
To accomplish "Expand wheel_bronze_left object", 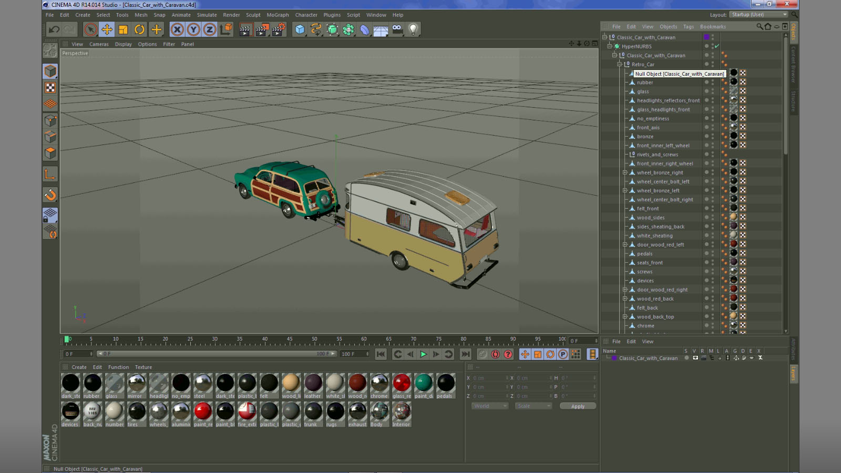I will pyautogui.click(x=625, y=190).
